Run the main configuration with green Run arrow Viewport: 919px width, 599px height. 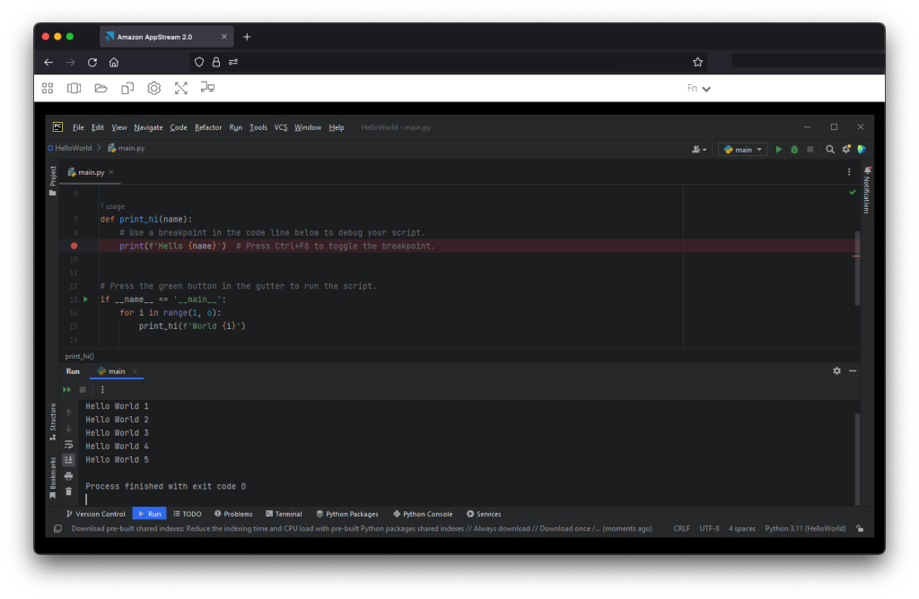click(x=777, y=149)
